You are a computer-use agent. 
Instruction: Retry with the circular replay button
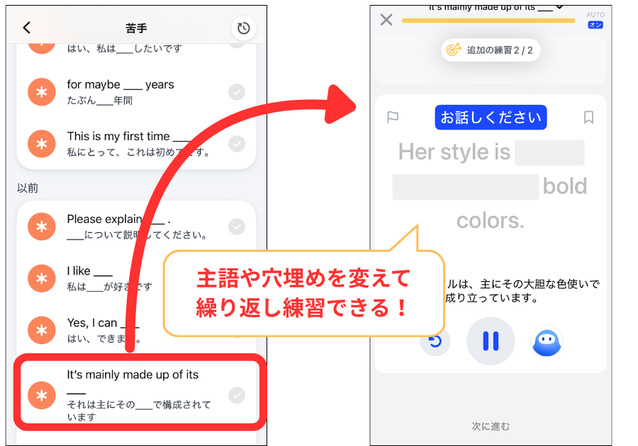435,341
